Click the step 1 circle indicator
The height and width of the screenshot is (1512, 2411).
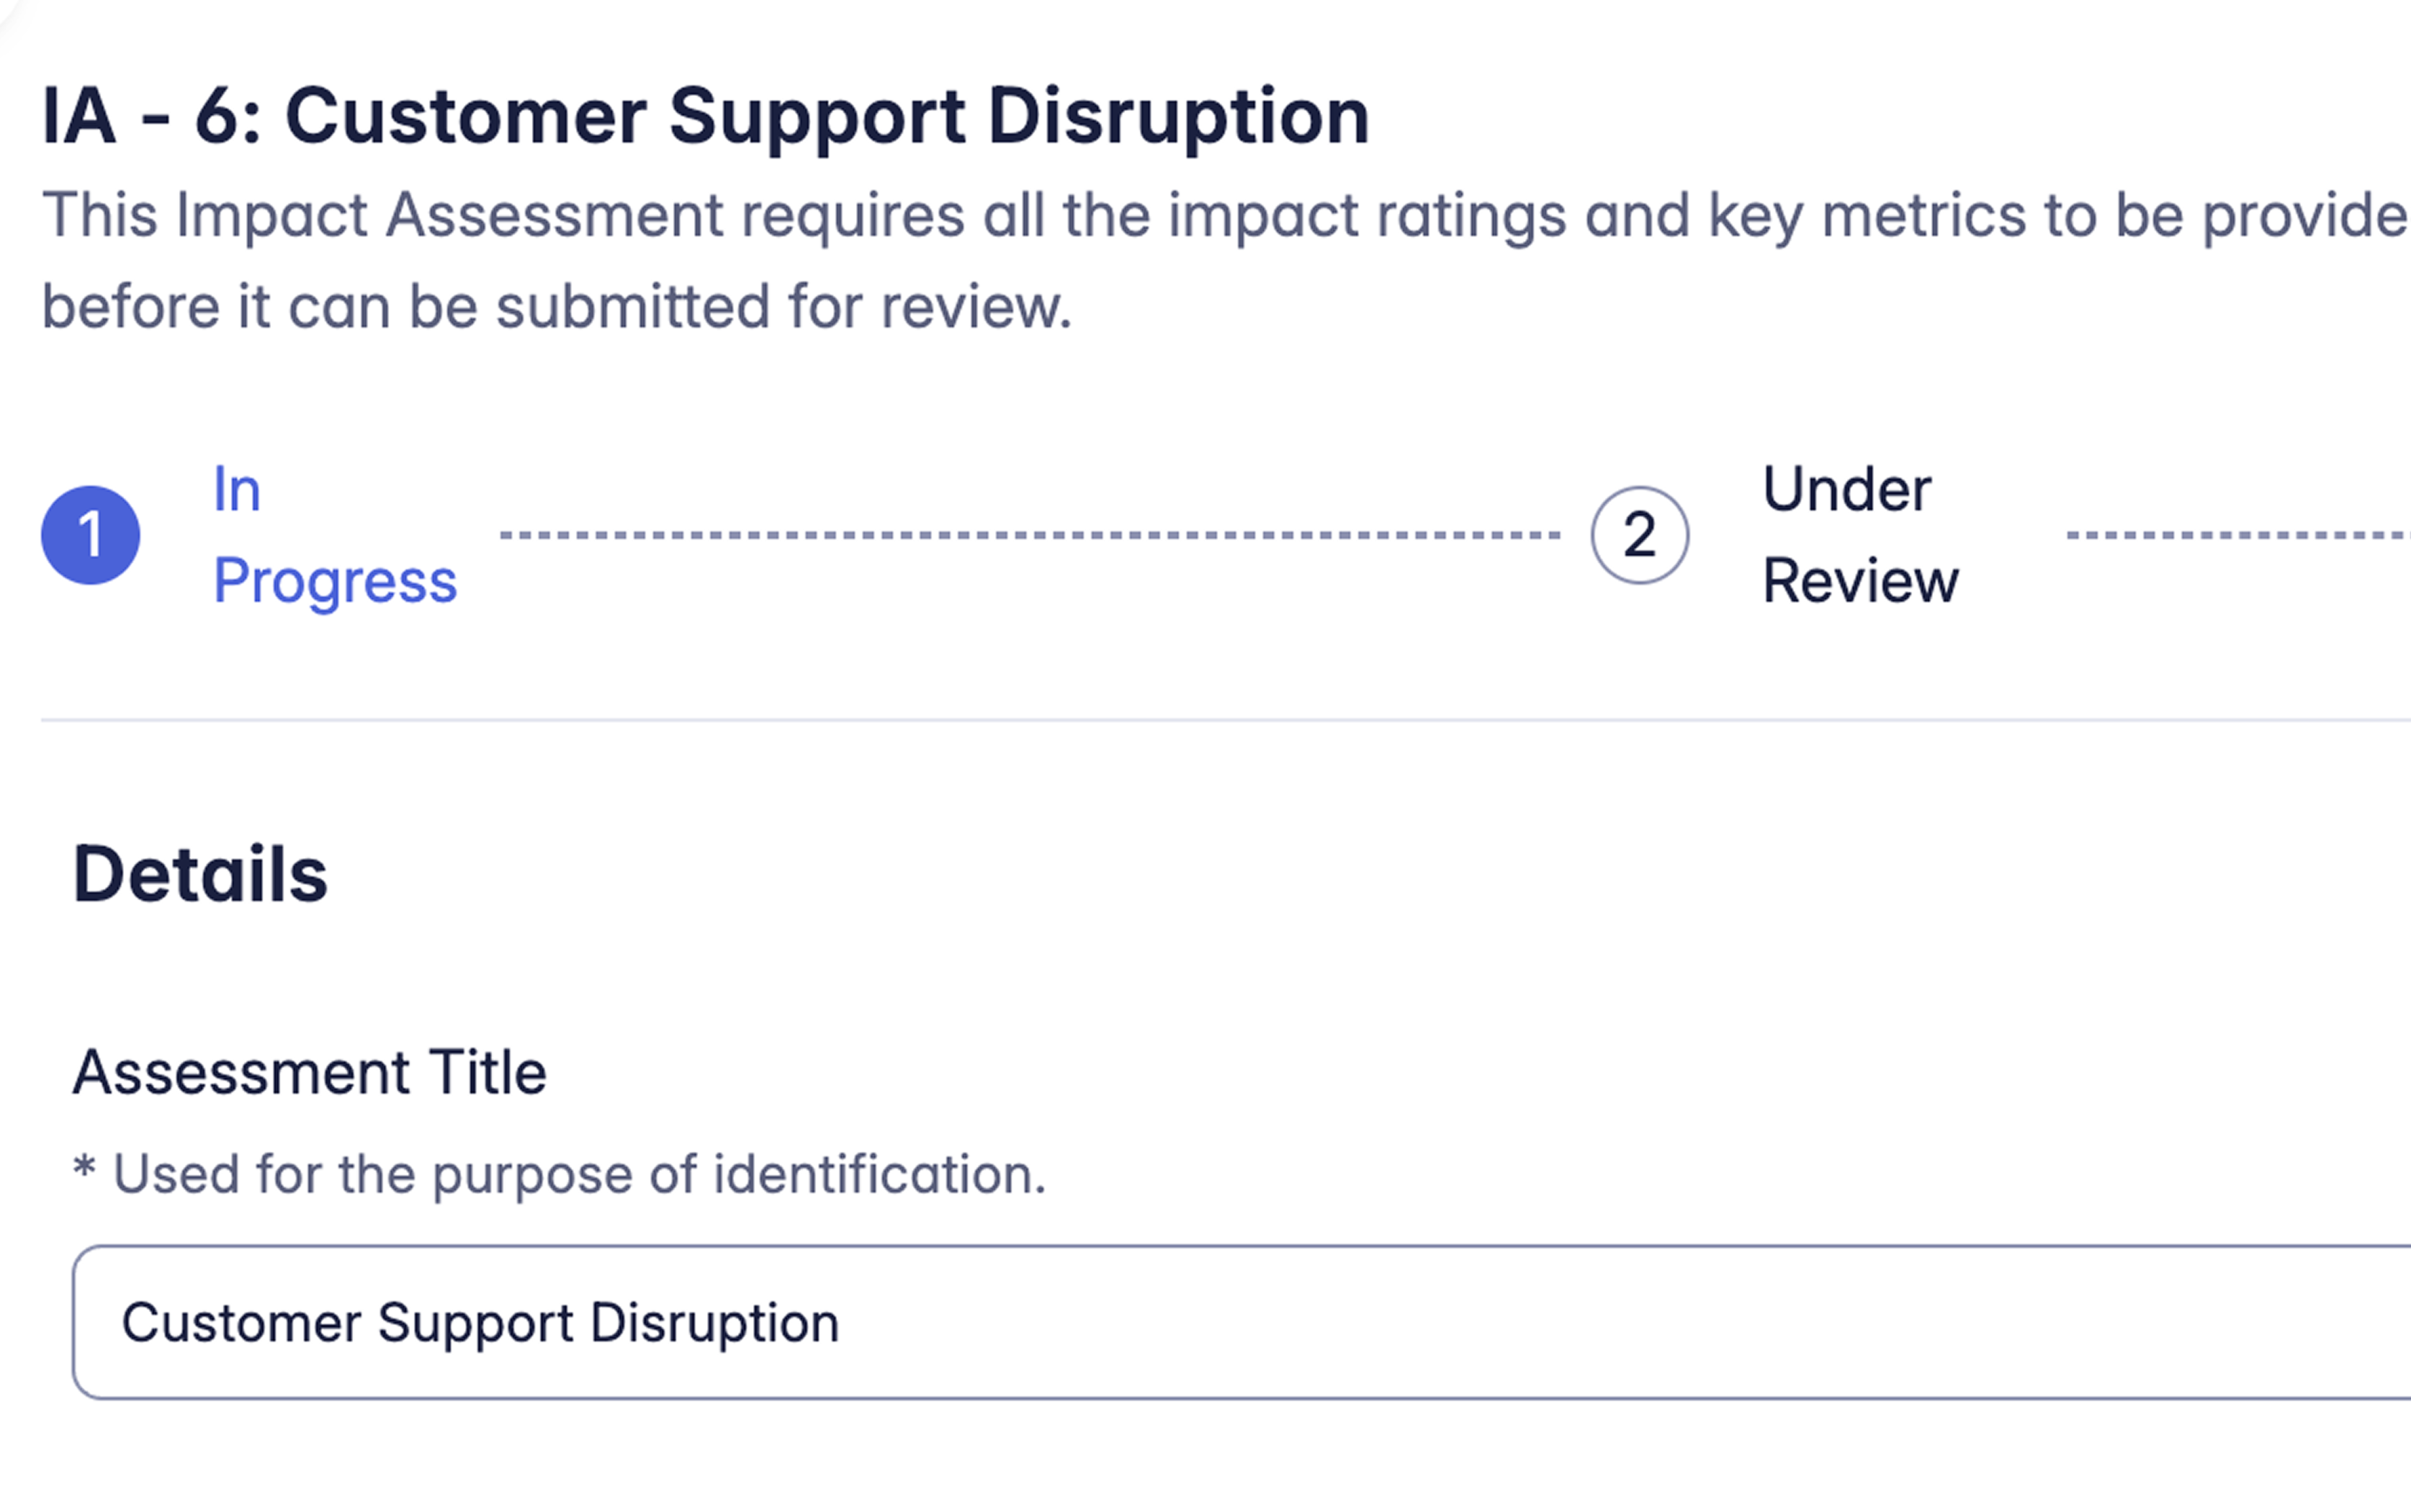coord(90,535)
